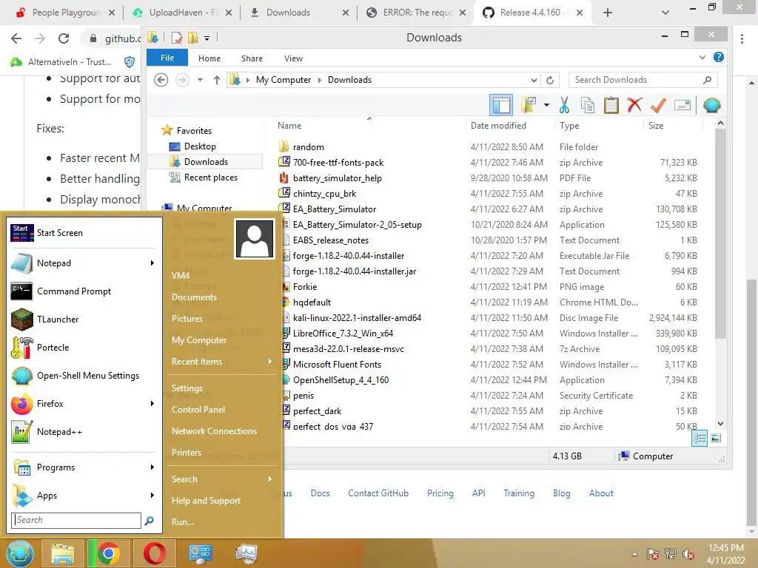This screenshot has width=758, height=568.
Task: Click the user account picture
Action: click(255, 239)
